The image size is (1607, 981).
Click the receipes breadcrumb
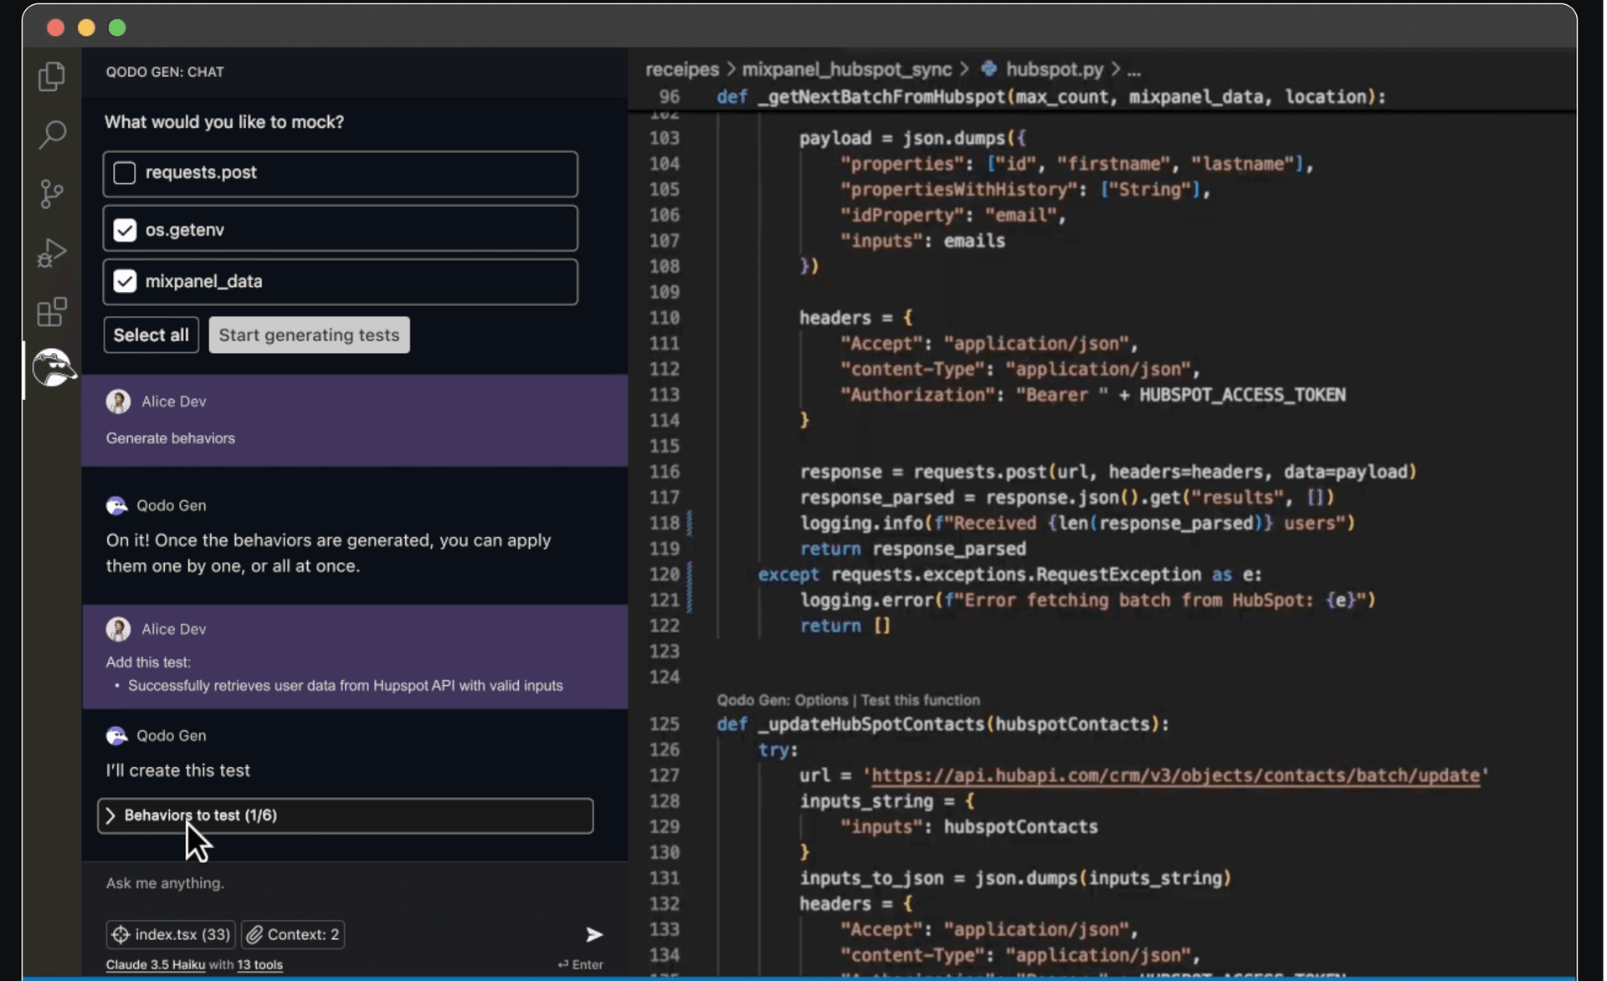(682, 69)
